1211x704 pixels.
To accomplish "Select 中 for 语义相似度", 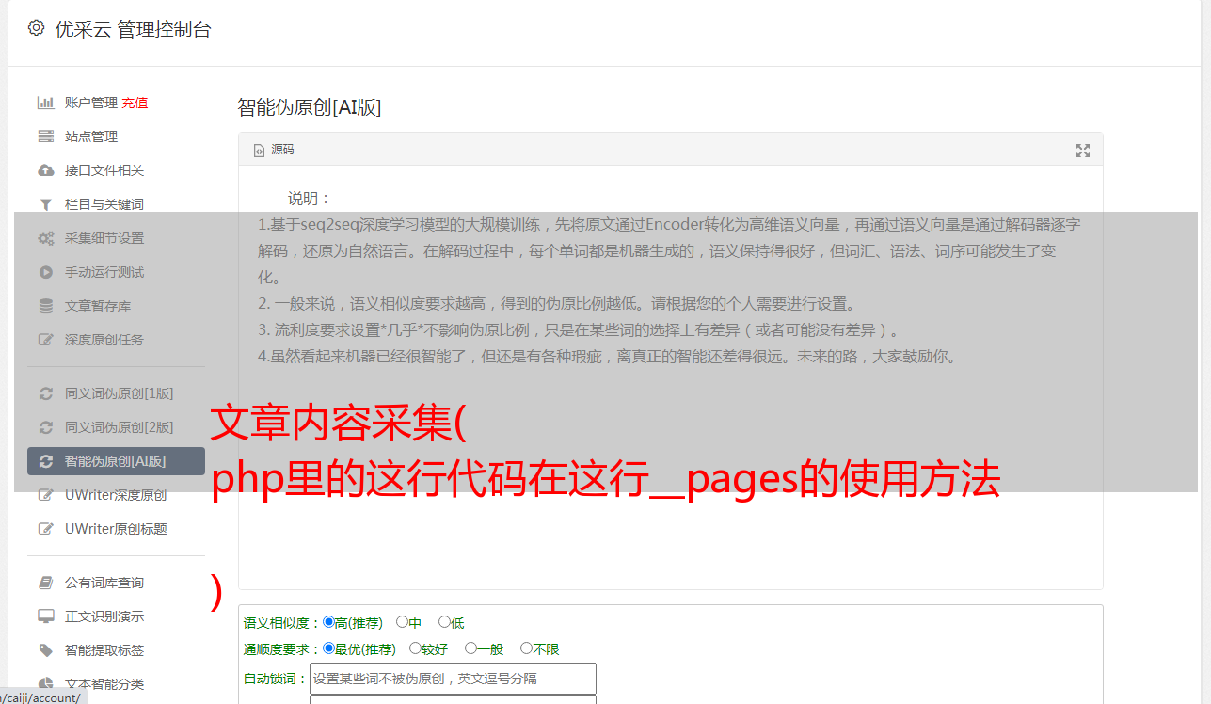I will pos(402,622).
